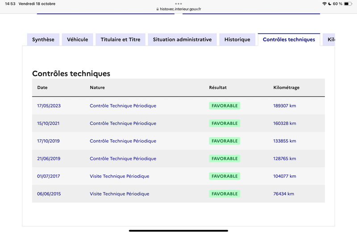The height and width of the screenshot is (234, 357).
Task: Tap the battery indicator icon
Action: click(348, 4)
